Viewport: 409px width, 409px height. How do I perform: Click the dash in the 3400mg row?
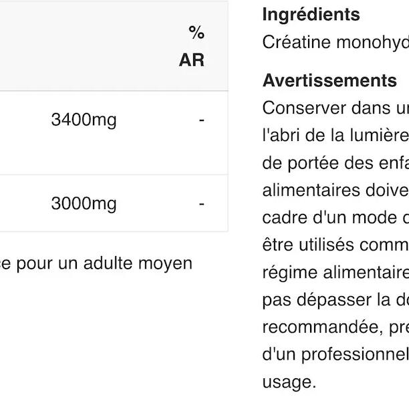point(201,120)
